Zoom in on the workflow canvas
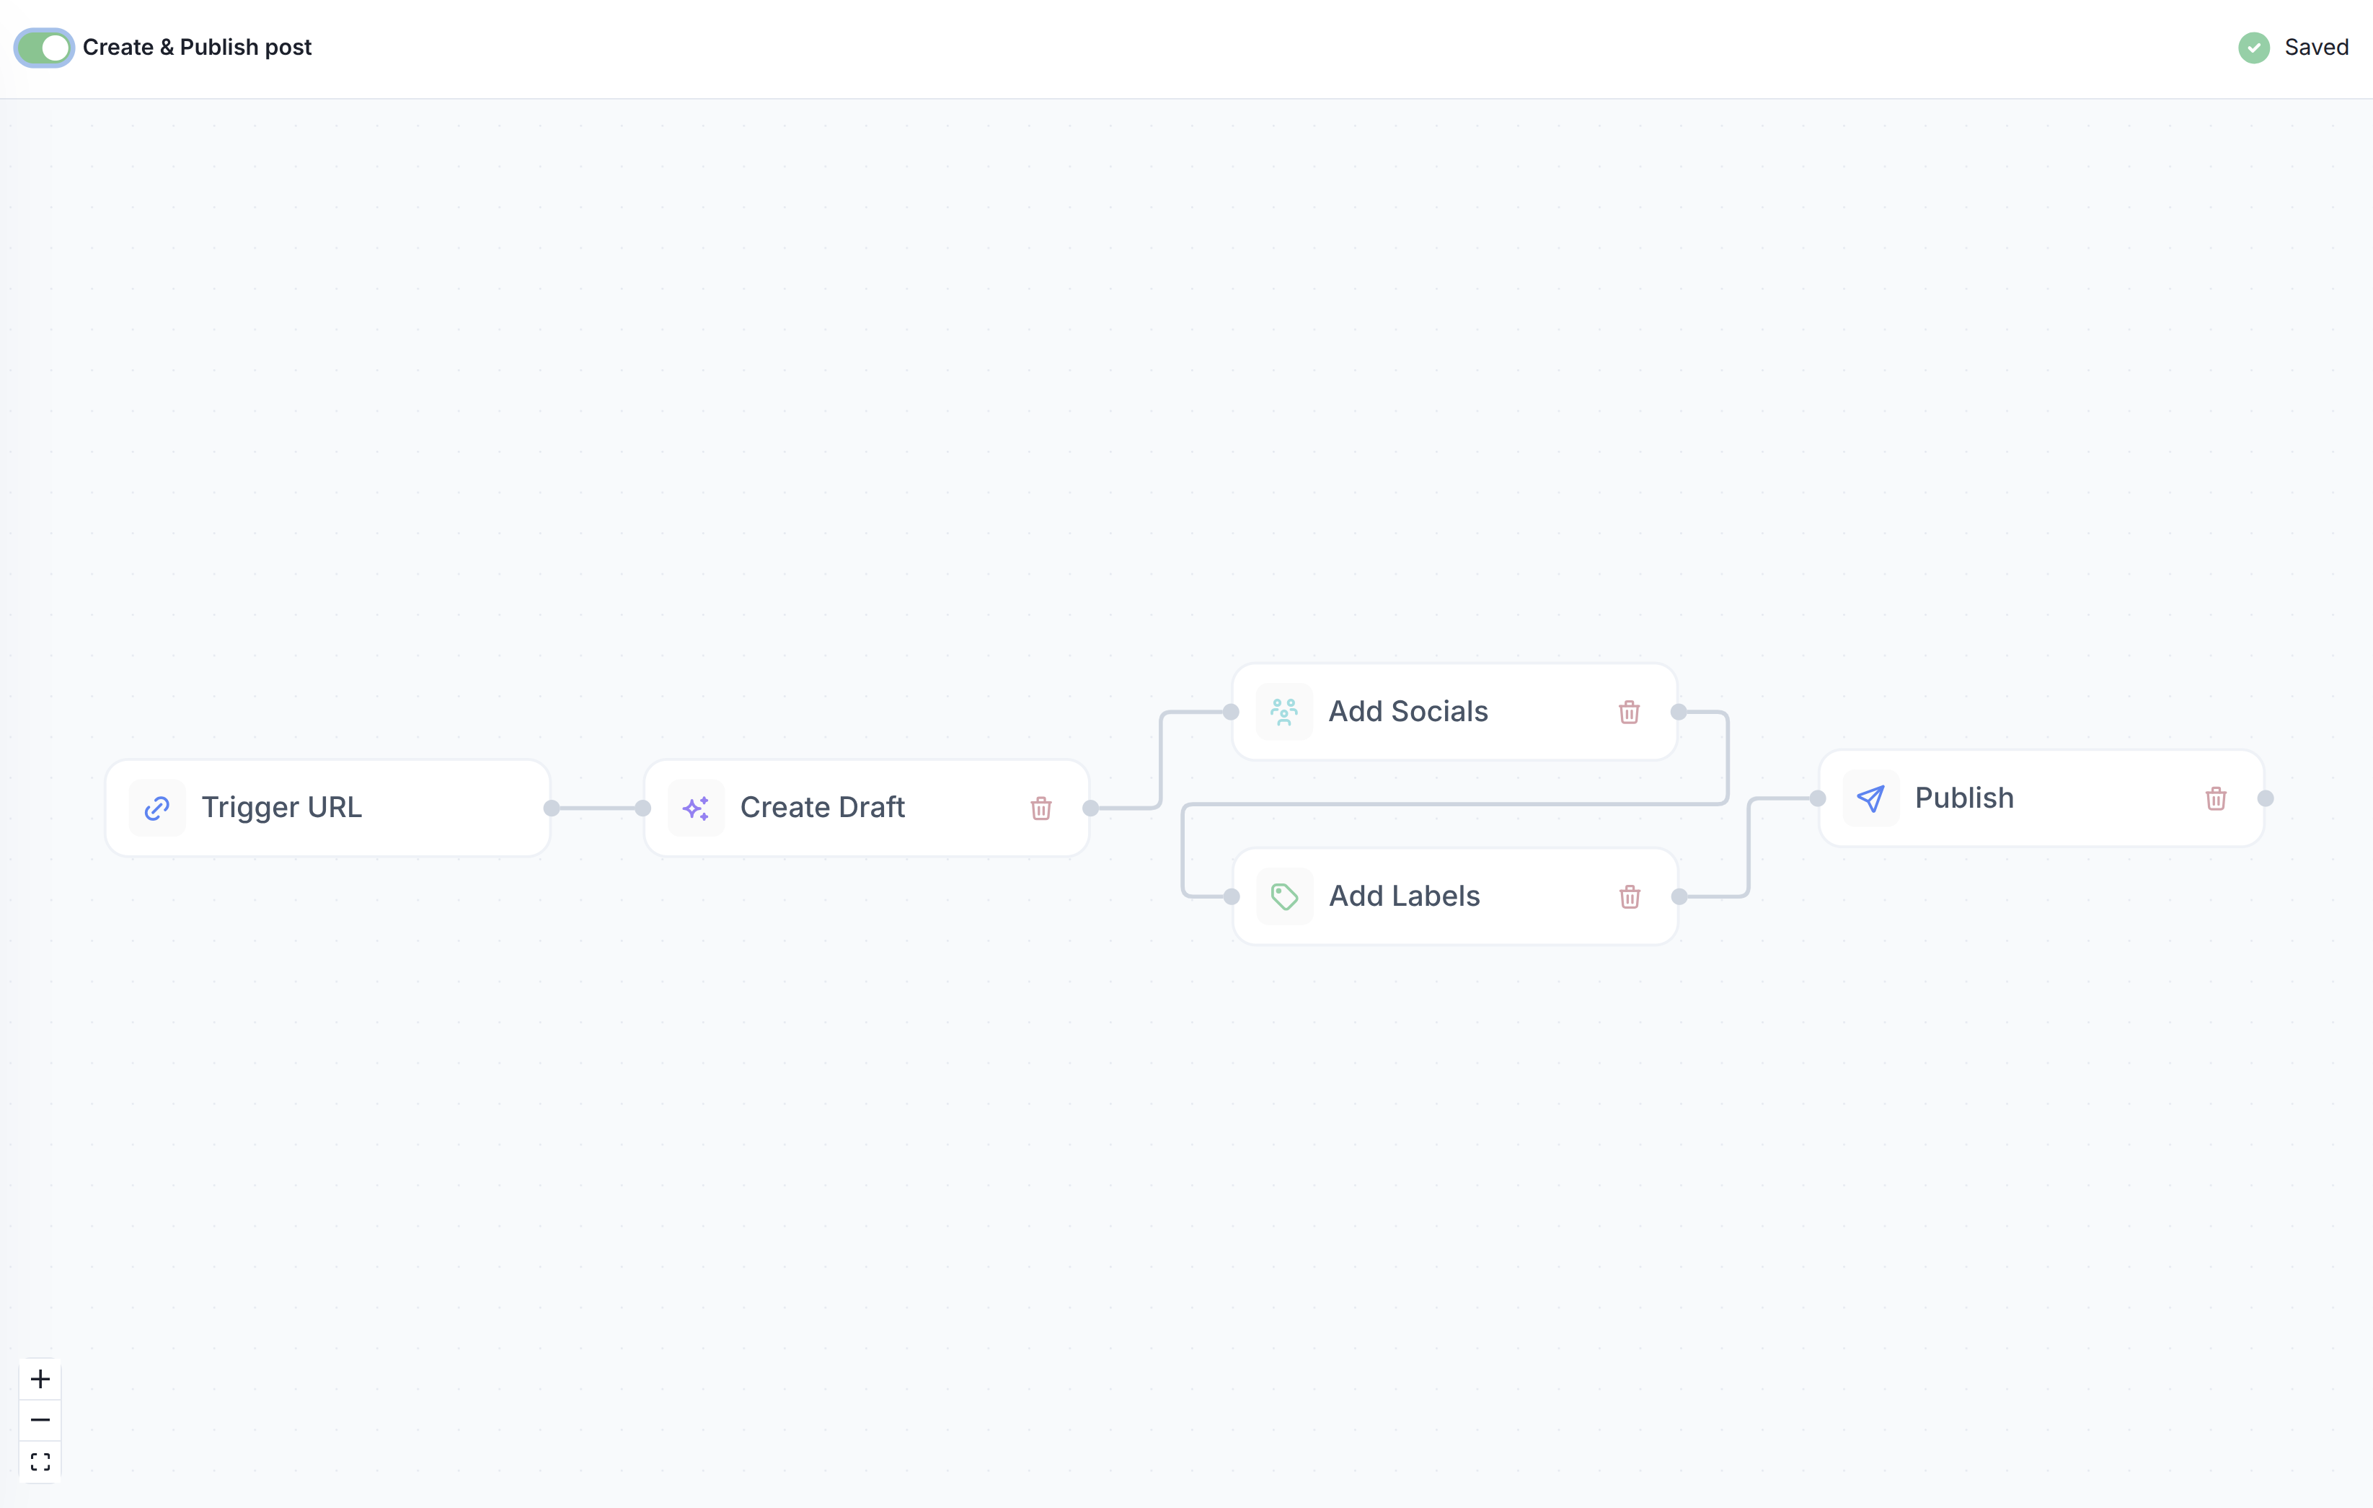 [x=40, y=1379]
